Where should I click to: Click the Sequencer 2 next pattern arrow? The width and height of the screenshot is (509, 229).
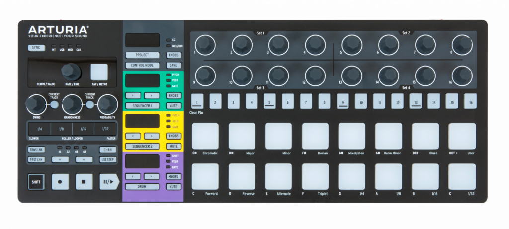click(x=152, y=136)
